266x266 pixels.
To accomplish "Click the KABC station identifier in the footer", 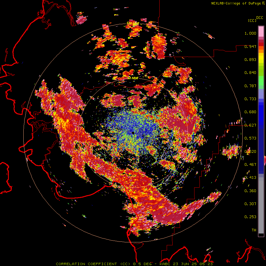I will [165, 264].
